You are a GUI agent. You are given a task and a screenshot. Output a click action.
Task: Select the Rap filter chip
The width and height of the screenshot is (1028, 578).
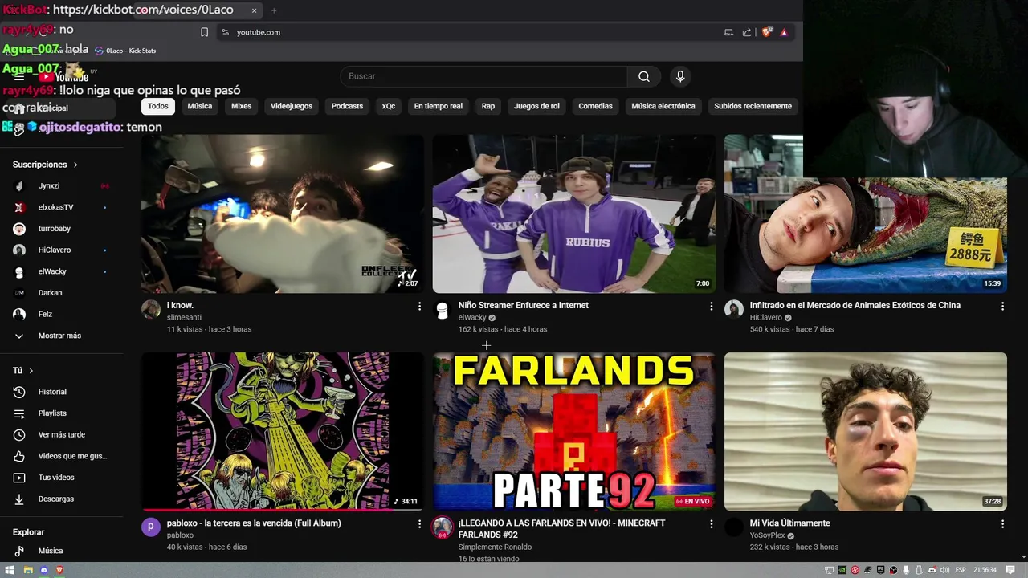488,106
